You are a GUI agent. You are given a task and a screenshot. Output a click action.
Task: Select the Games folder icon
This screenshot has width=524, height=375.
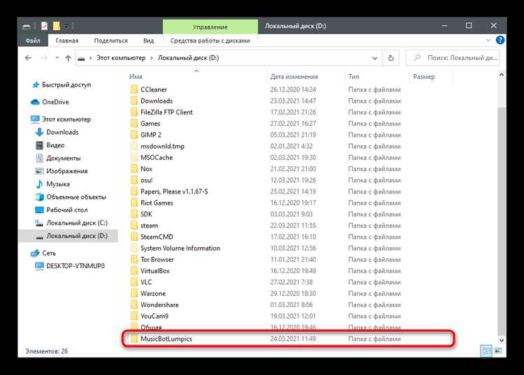click(134, 123)
